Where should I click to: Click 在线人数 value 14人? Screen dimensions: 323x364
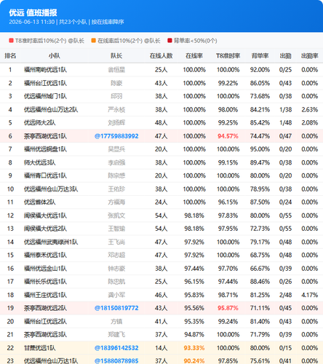tap(161, 348)
